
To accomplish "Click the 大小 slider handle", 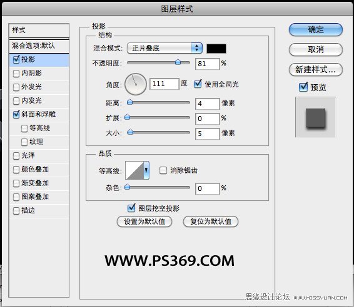I will coord(130,132).
